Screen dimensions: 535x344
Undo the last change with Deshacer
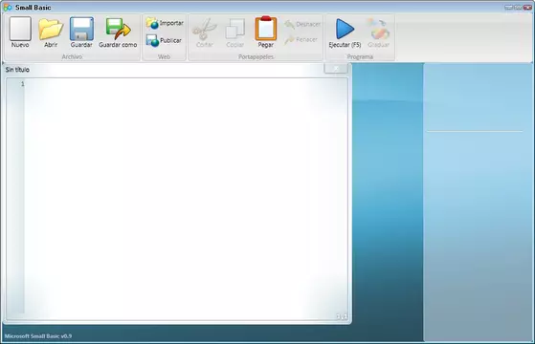point(302,24)
